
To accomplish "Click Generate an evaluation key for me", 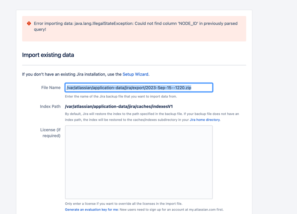I will [x=92, y=210].
